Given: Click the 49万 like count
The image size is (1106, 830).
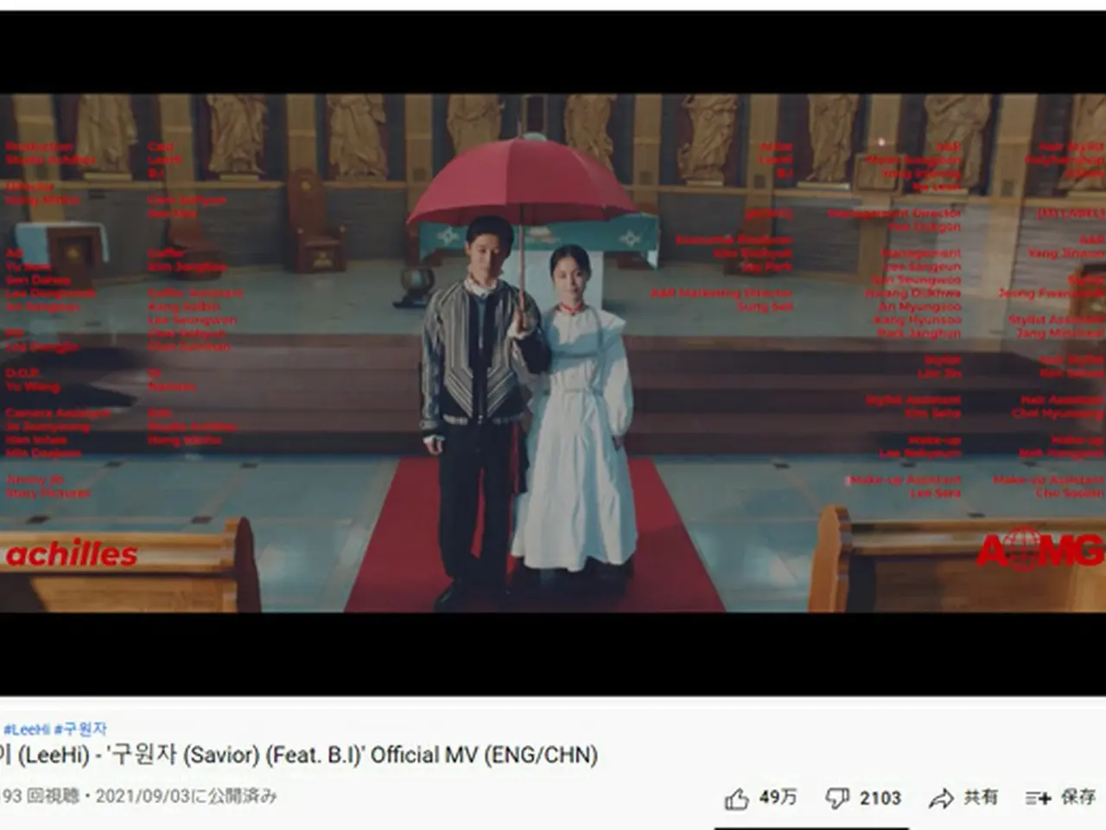Looking at the screenshot, I should 778,797.
